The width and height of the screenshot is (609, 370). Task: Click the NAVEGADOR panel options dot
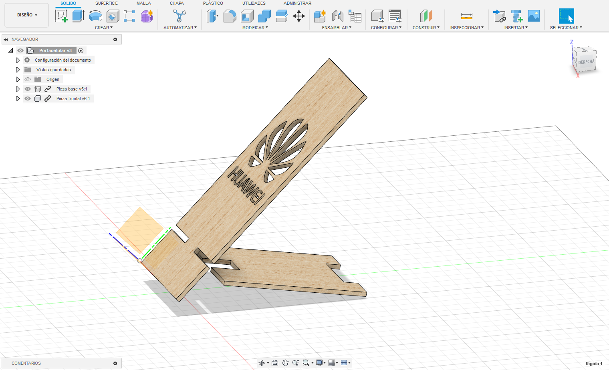pos(115,39)
